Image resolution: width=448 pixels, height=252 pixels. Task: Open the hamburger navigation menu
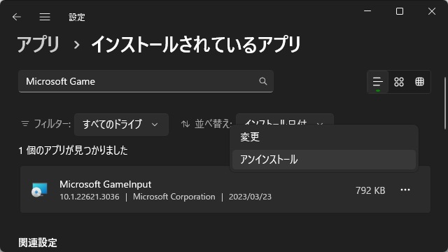[x=45, y=17]
